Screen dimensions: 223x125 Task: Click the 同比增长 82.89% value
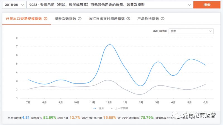point(50,117)
